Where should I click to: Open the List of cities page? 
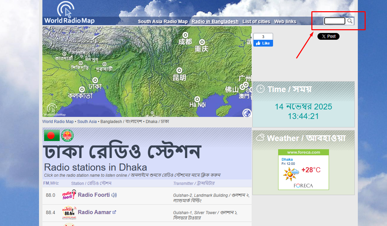pos(256,21)
